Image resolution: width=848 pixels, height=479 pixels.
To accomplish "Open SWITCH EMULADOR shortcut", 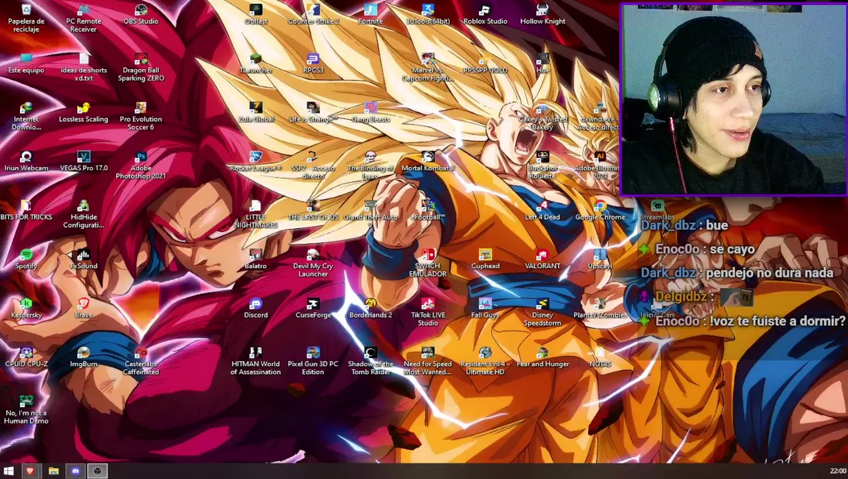I will coord(428,263).
